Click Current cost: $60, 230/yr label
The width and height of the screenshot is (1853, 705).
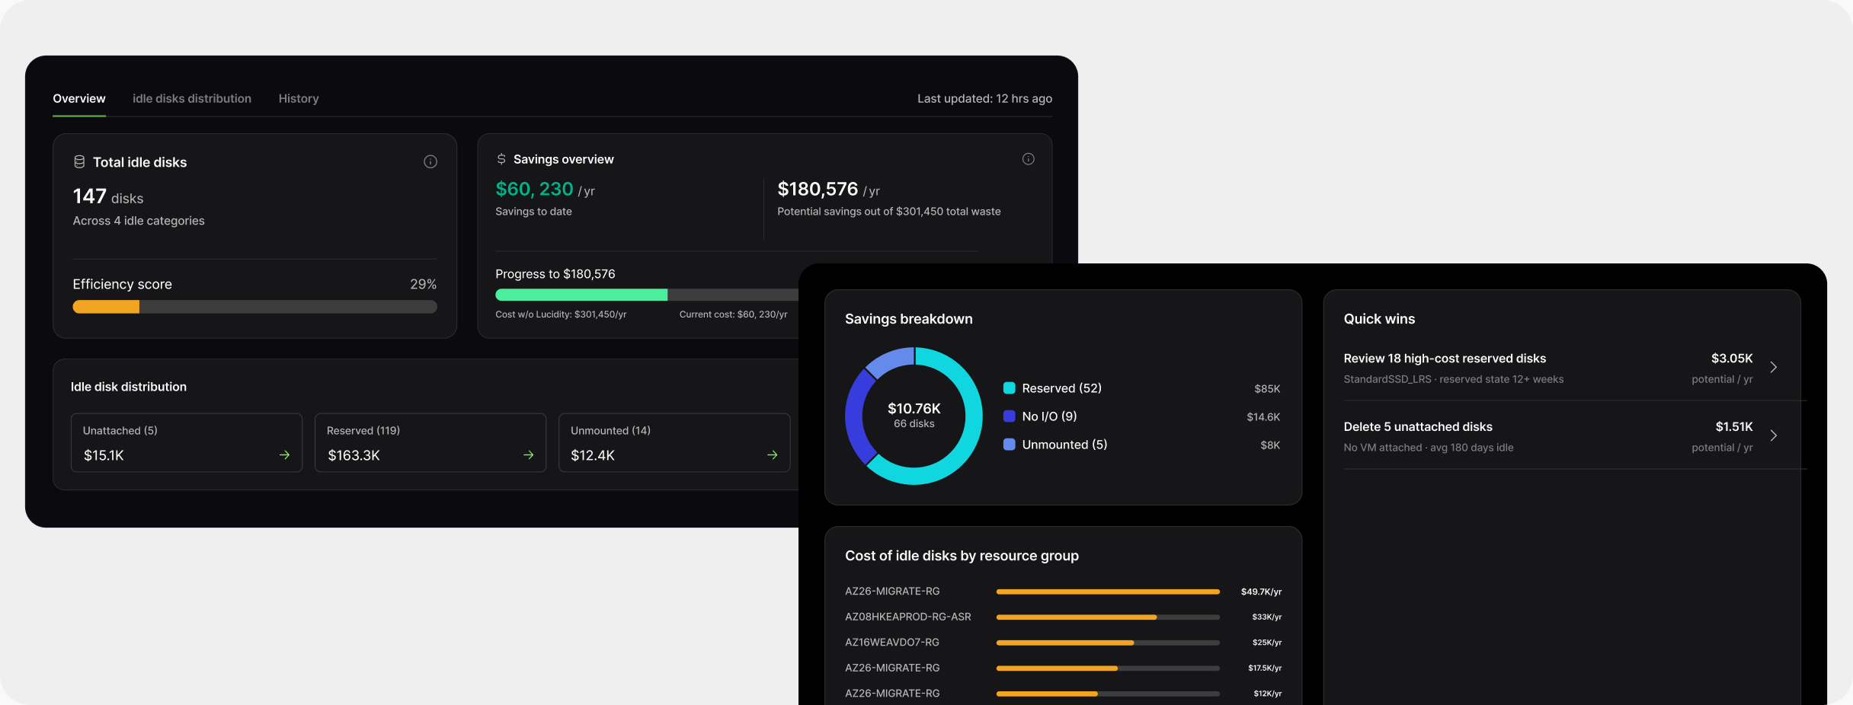pos(733,314)
